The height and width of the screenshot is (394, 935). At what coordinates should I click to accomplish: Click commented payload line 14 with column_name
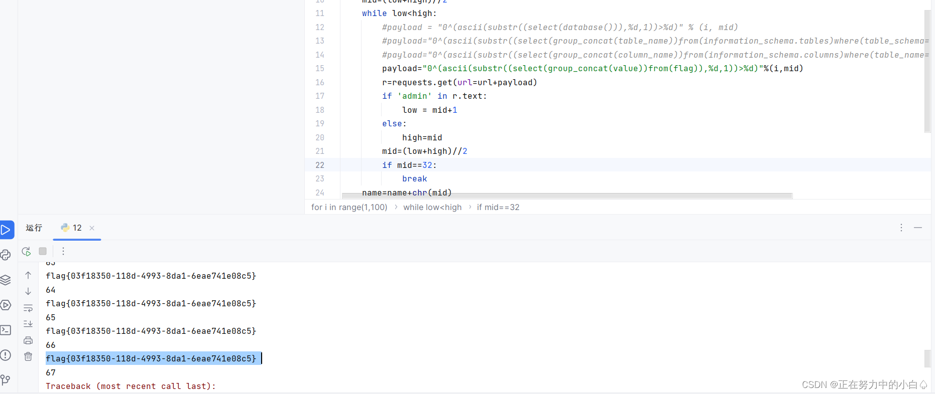(655, 55)
